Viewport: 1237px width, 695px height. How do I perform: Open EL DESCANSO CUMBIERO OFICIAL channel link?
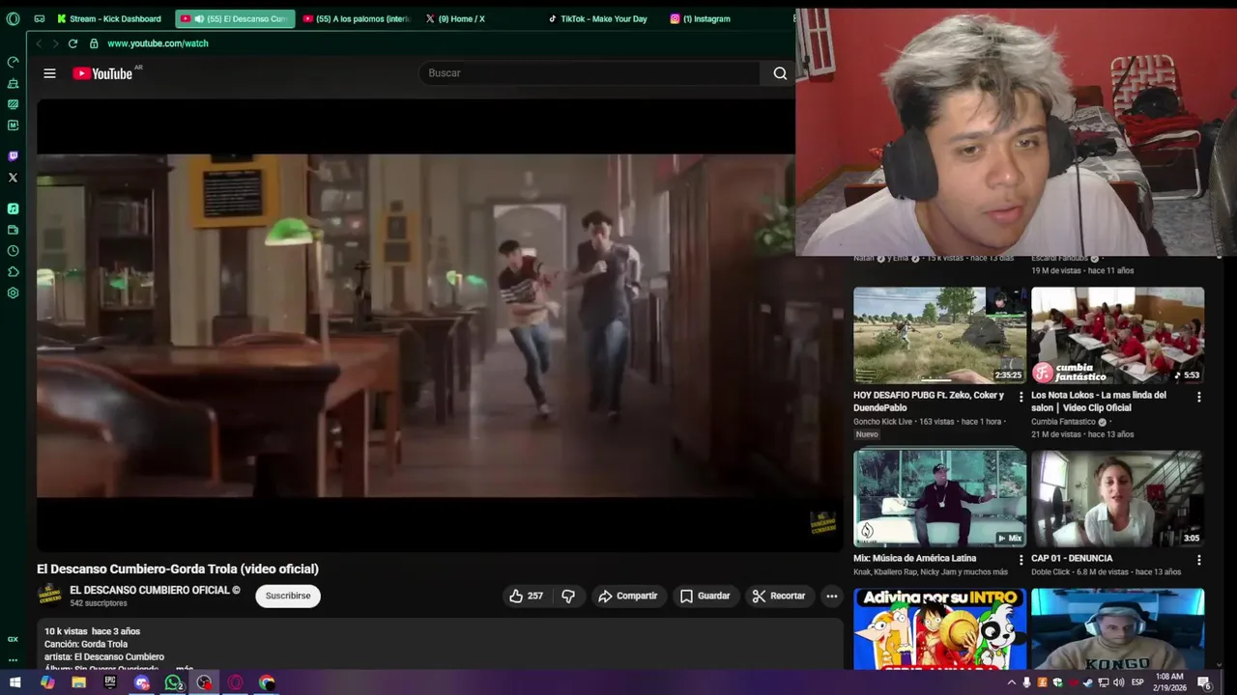pos(155,590)
